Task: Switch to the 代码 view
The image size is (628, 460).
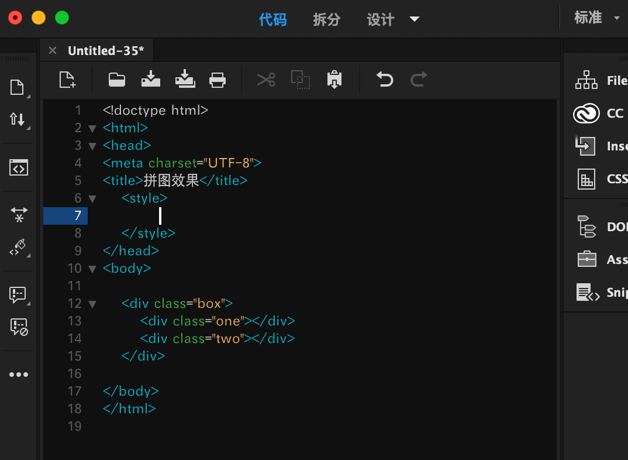Action: coord(272,19)
